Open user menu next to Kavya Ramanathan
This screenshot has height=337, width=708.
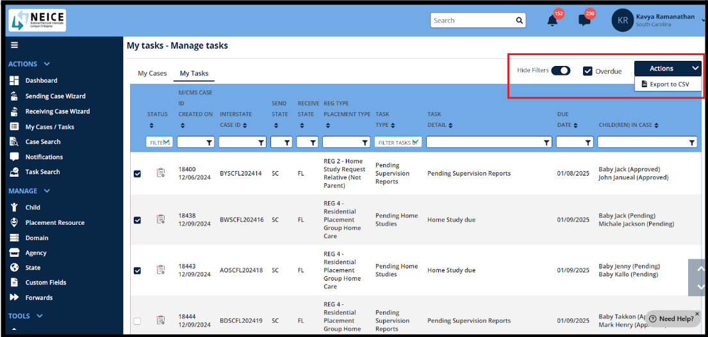click(704, 20)
